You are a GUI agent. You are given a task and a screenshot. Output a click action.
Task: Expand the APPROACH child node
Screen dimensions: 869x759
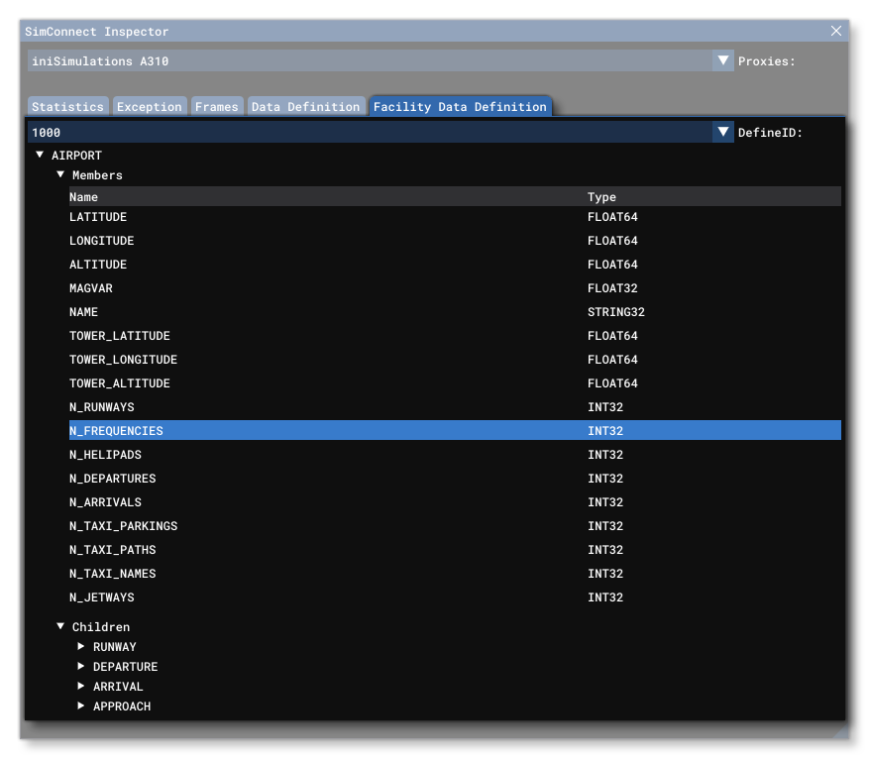tap(81, 705)
